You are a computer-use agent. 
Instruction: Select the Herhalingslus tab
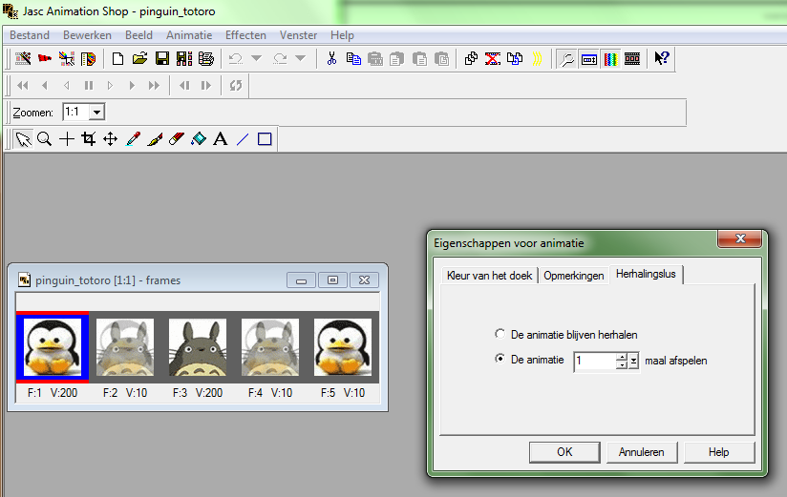pyautogui.click(x=646, y=274)
